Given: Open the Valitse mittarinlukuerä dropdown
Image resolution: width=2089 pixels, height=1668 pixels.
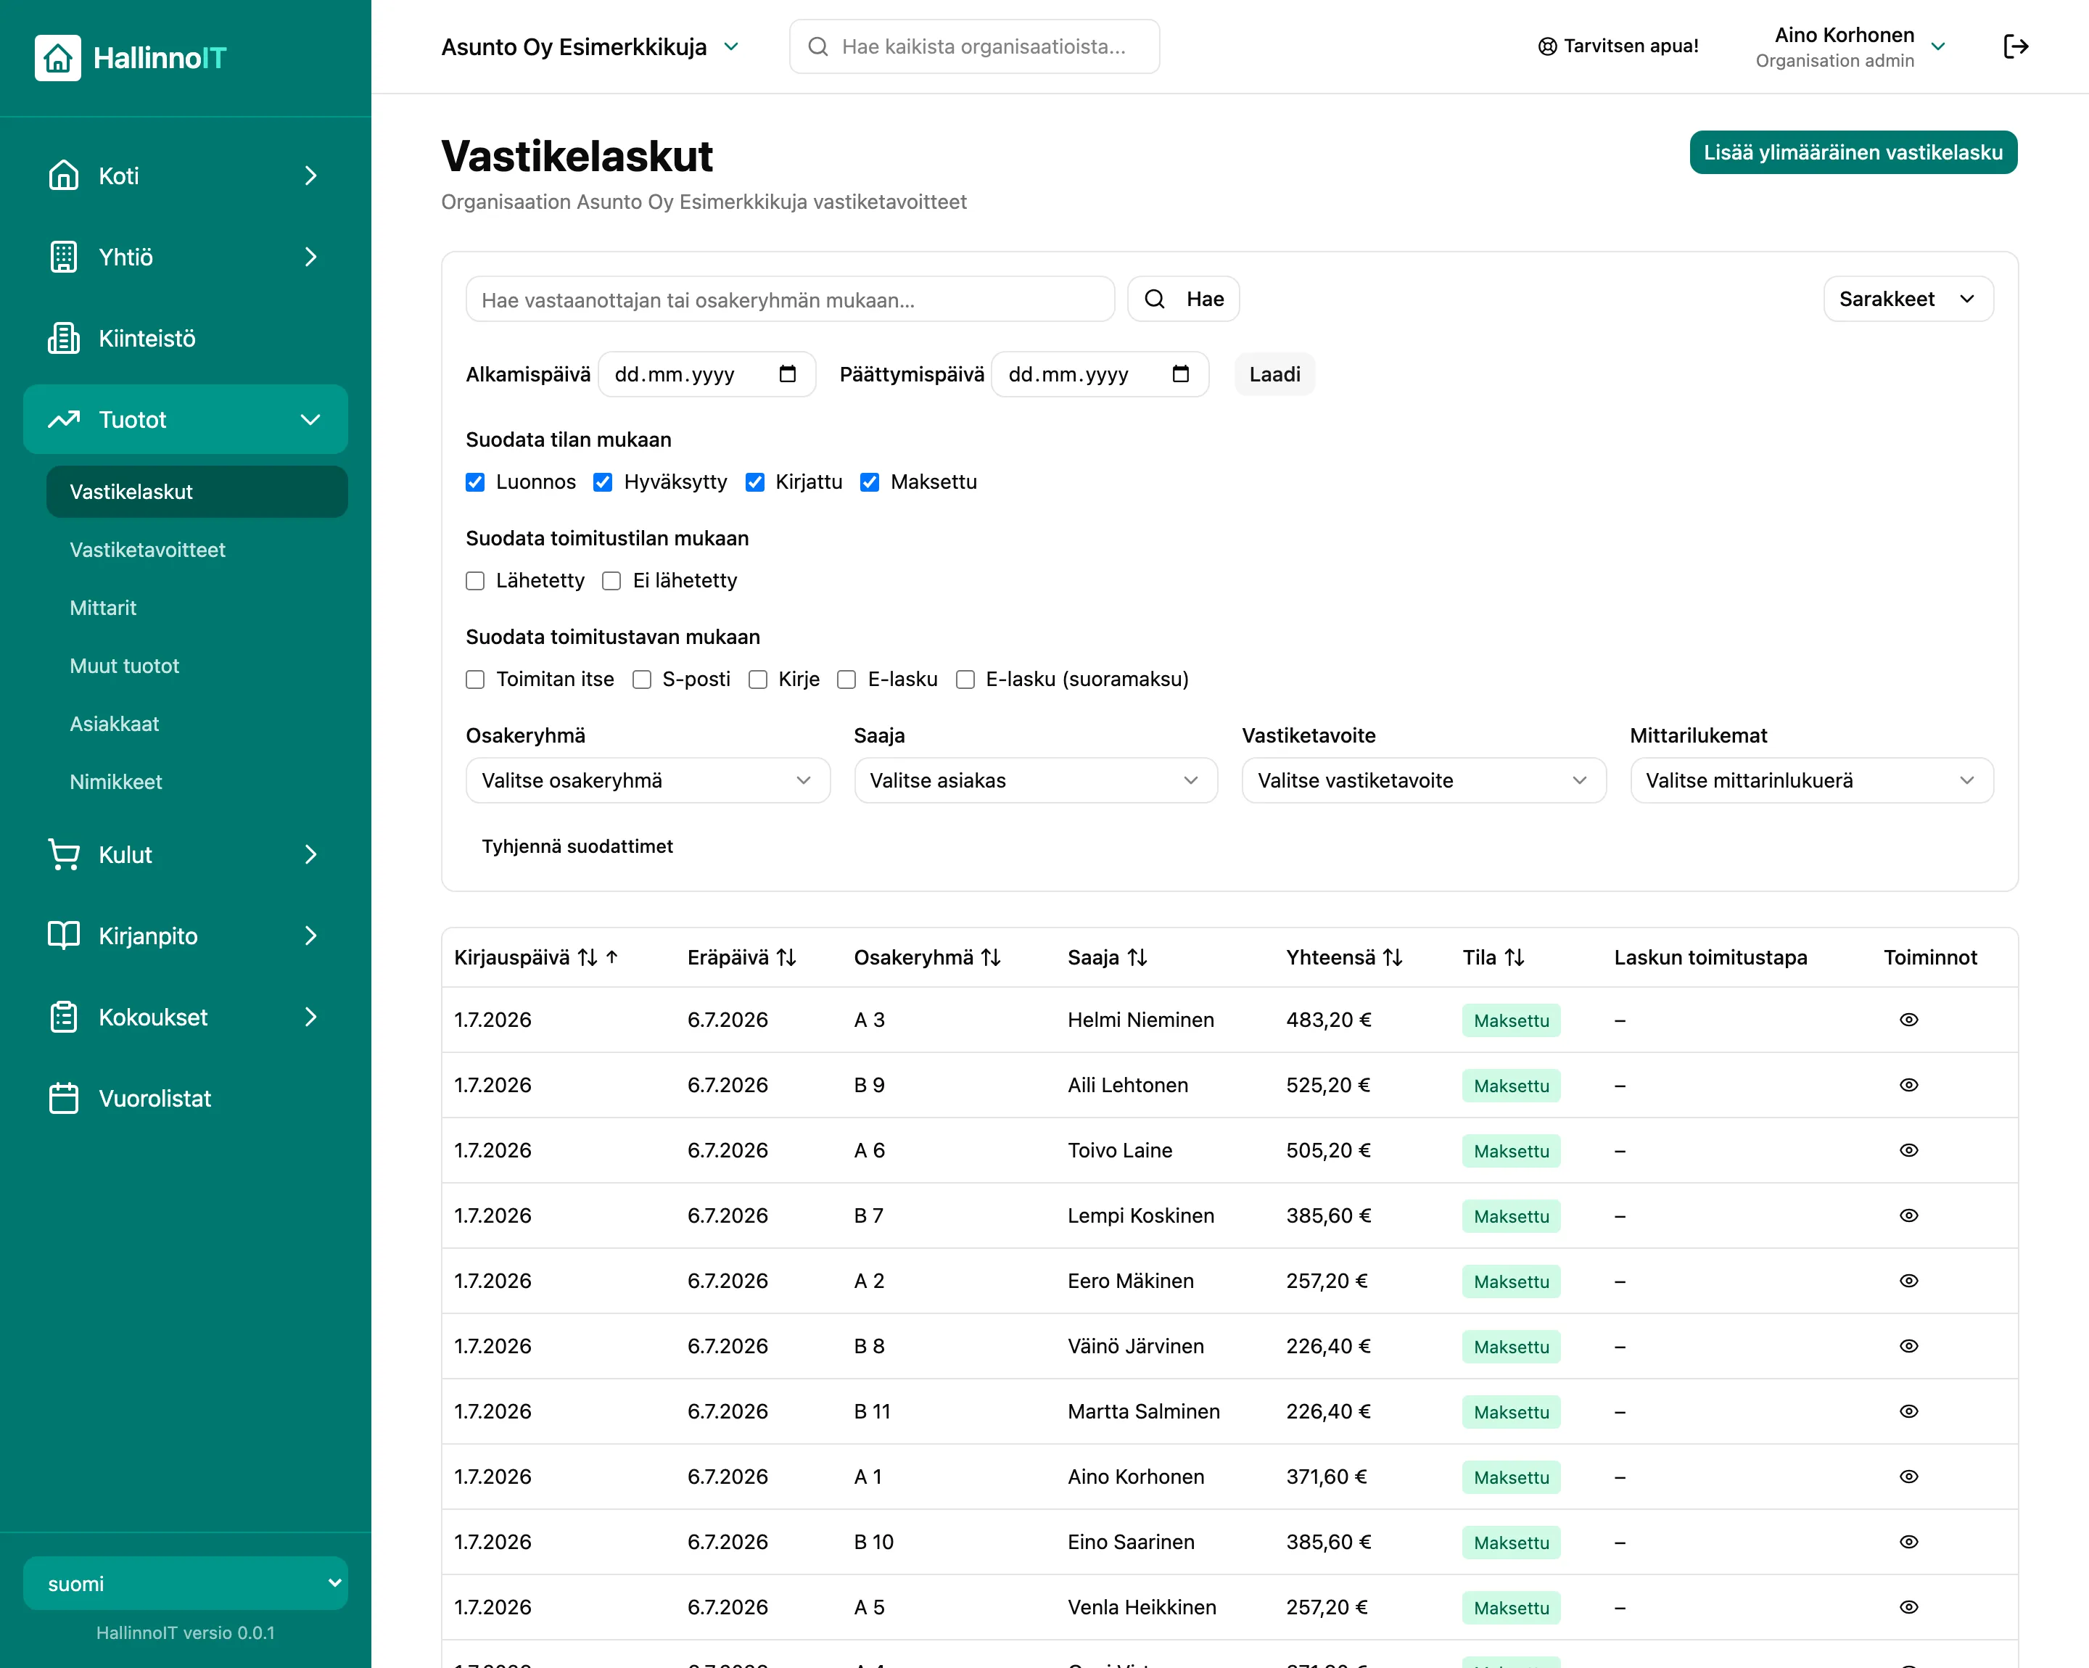Looking at the screenshot, I should (x=1812, y=781).
